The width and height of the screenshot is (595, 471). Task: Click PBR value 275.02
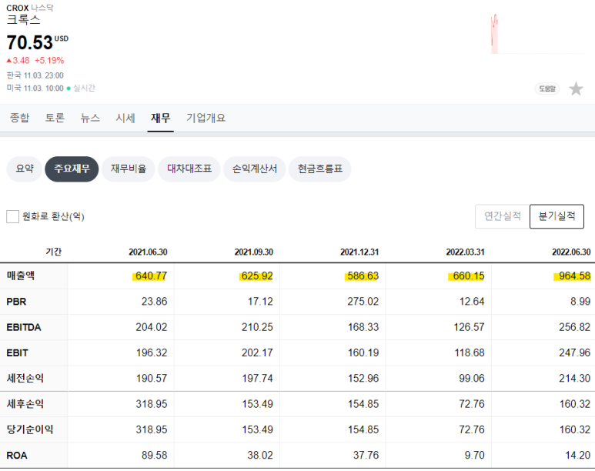(x=363, y=302)
